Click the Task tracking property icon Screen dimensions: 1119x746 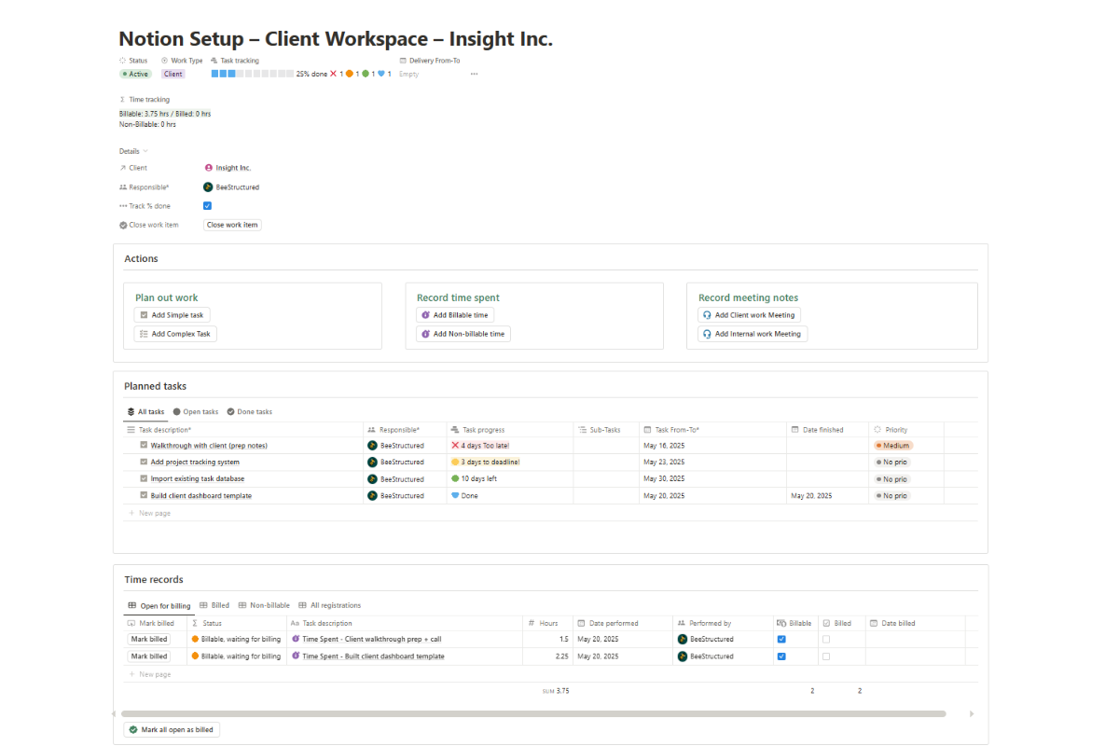click(214, 61)
